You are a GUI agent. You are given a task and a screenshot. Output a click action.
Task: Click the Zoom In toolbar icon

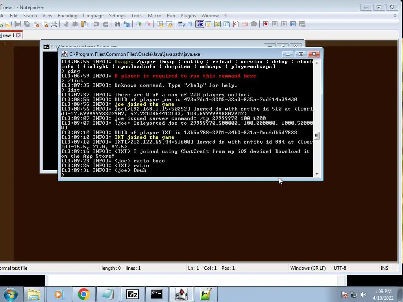[139, 24]
